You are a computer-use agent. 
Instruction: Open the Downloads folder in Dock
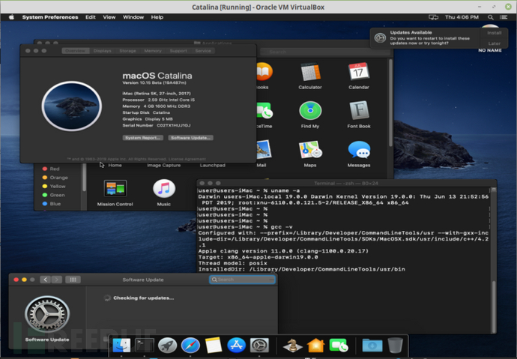372,346
